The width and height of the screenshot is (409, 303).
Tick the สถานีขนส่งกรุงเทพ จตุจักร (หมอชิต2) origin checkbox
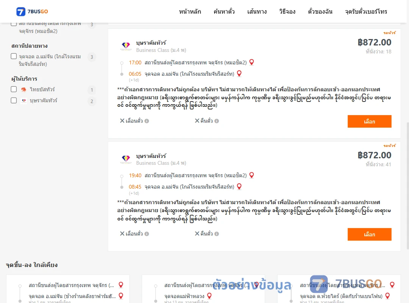click(x=14, y=24)
